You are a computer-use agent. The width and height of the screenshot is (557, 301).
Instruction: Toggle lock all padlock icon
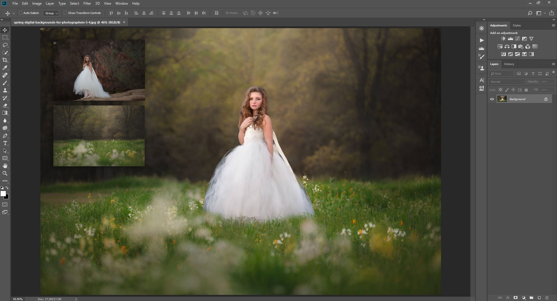coord(526,90)
